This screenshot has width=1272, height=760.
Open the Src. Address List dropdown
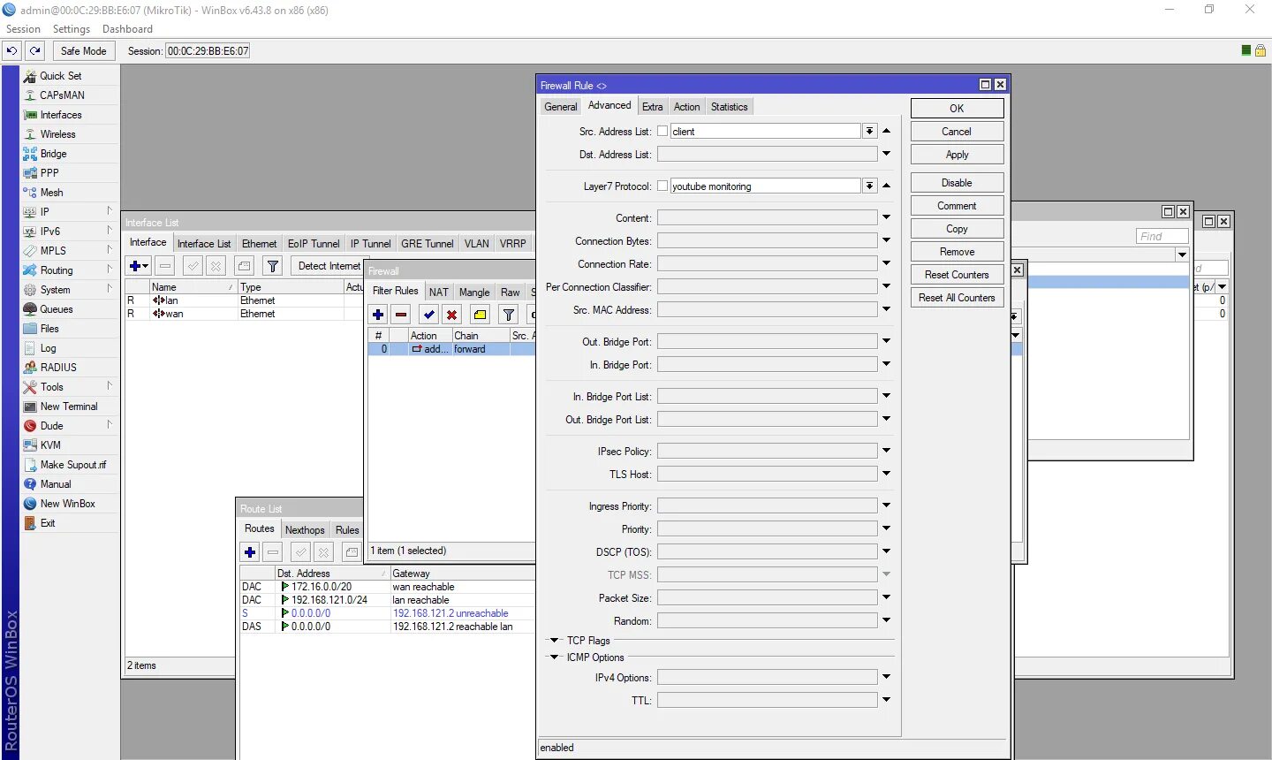pos(869,132)
